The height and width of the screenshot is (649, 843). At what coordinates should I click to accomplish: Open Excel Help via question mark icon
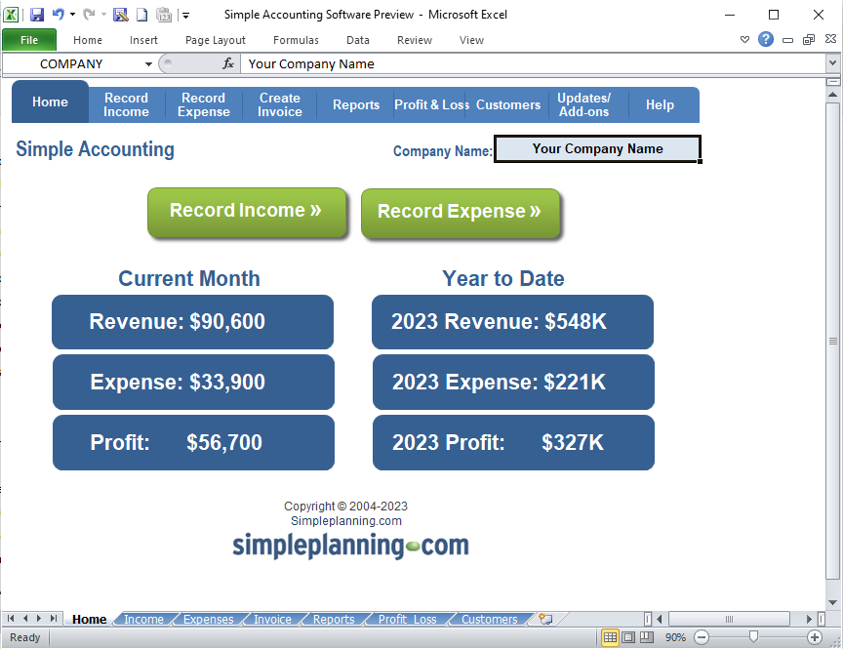(766, 39)
